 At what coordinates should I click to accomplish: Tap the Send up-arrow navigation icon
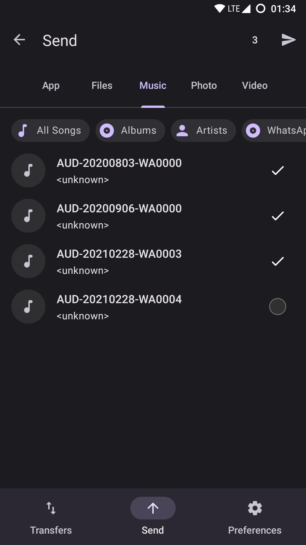pyautogui.click(x=153, y=508)
